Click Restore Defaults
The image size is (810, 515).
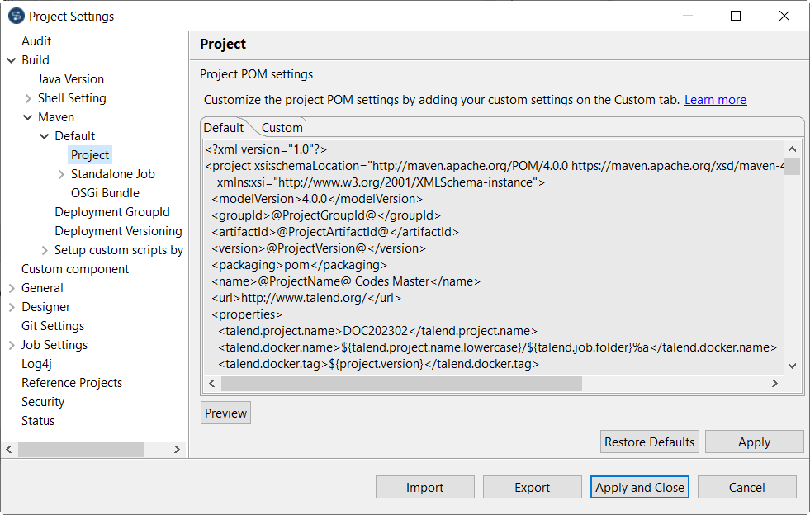point(649,442)
